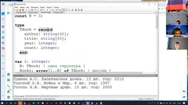The width and height of the screenshot is (188, 105).
Task: Click the 'record' keyword in the code
Action: point(46,30)
